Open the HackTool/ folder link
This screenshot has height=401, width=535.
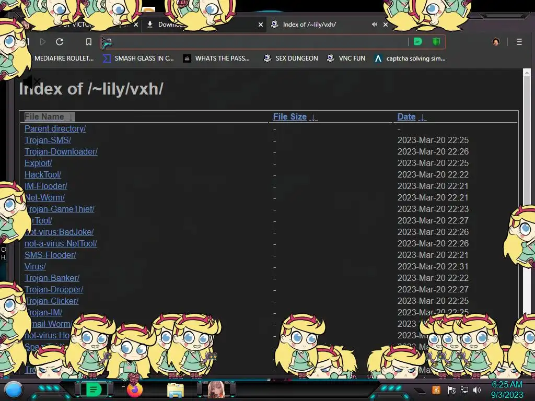(43, 174)
